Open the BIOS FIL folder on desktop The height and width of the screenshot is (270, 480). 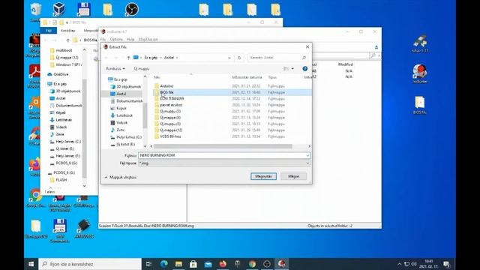coord(420,105)
